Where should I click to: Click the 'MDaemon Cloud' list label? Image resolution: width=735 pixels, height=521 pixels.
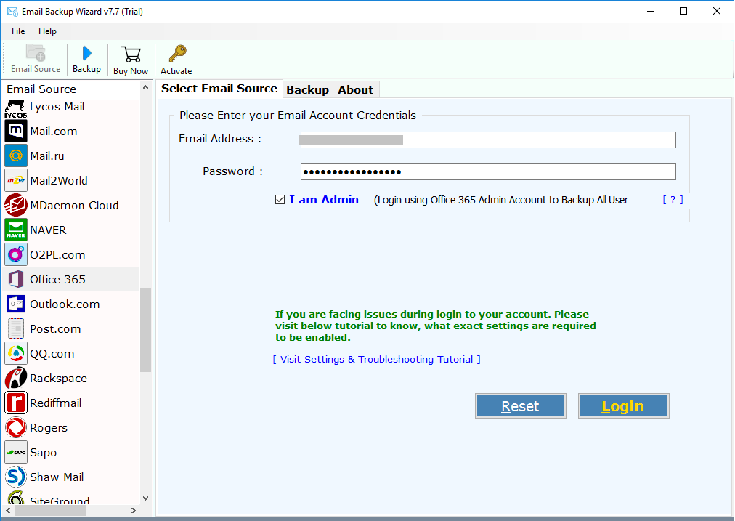(x=74, y=205)
